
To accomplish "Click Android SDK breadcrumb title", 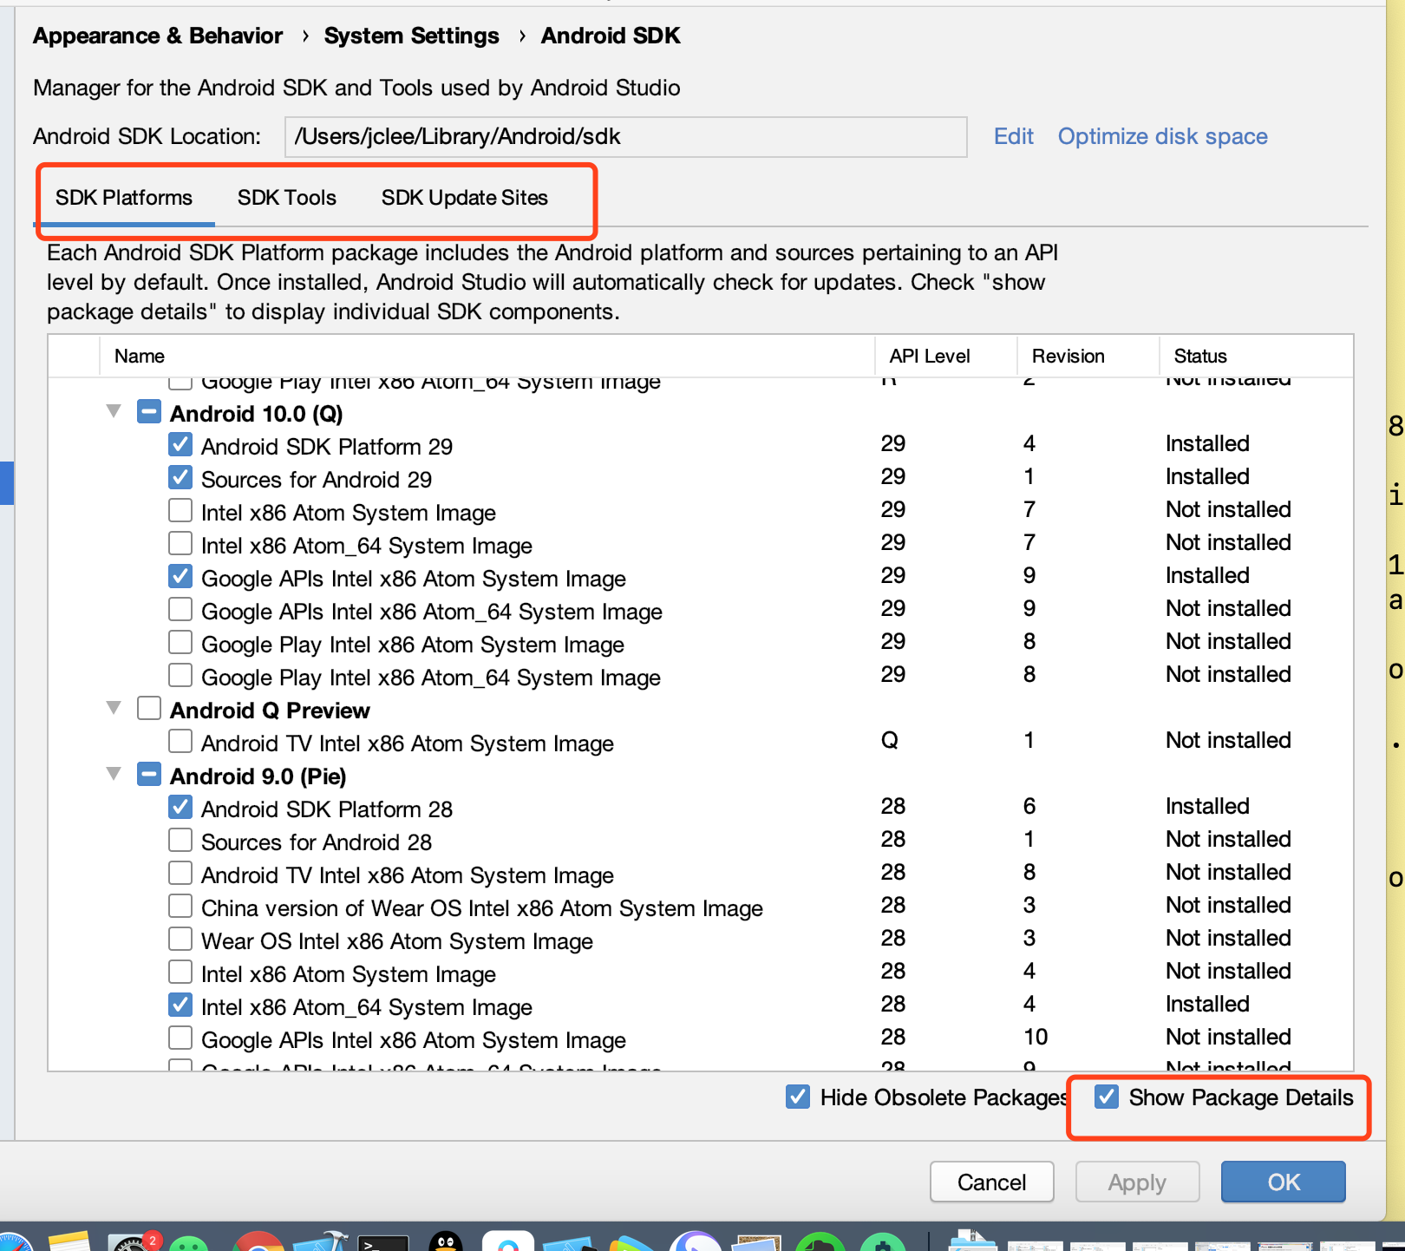I will click(x=611, y=36).
